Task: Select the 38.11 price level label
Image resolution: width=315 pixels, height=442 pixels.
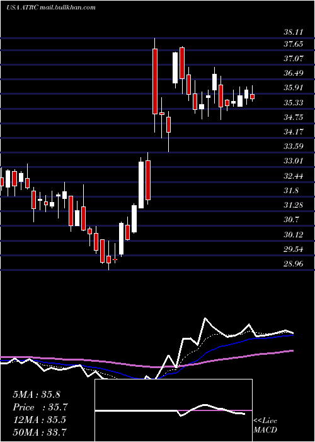Action: pos(294,32)
